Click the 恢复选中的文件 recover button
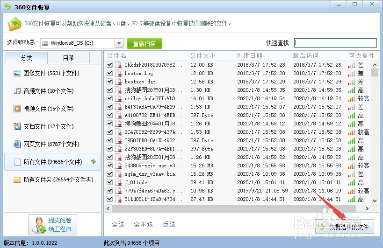Image resolution: width=383 pixels, height=248 pixels. click(x=345, y=227)
